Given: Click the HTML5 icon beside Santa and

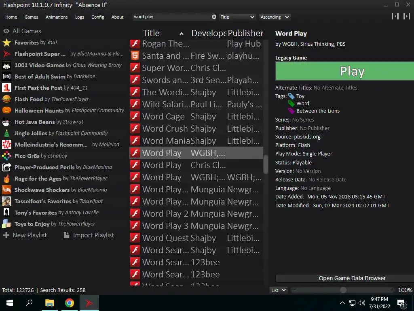Looking at the screenshot, I should tap(135, 56).
